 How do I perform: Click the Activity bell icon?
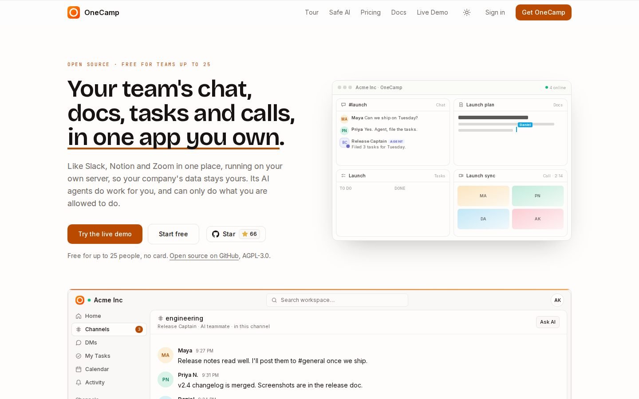79,383
